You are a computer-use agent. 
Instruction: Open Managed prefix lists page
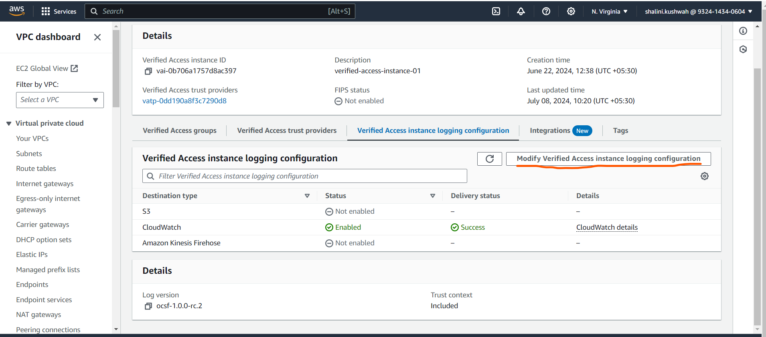point(48,270)
